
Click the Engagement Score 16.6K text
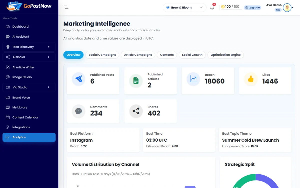pos(240,146)
